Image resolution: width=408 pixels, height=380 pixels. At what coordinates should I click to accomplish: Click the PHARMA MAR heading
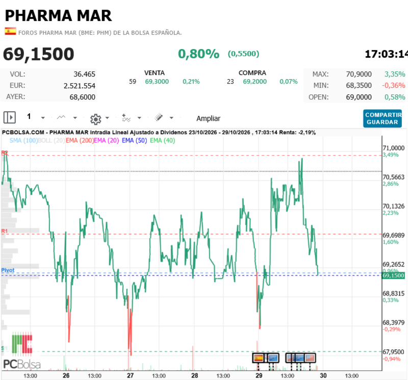coord(58,16)
